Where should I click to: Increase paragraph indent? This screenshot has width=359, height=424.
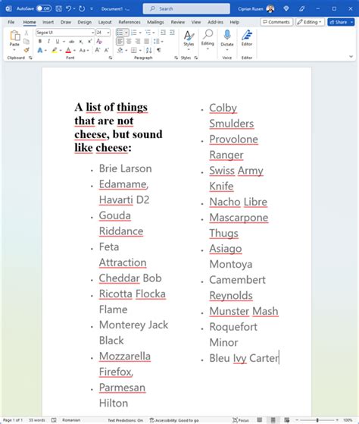pos(172,33)
